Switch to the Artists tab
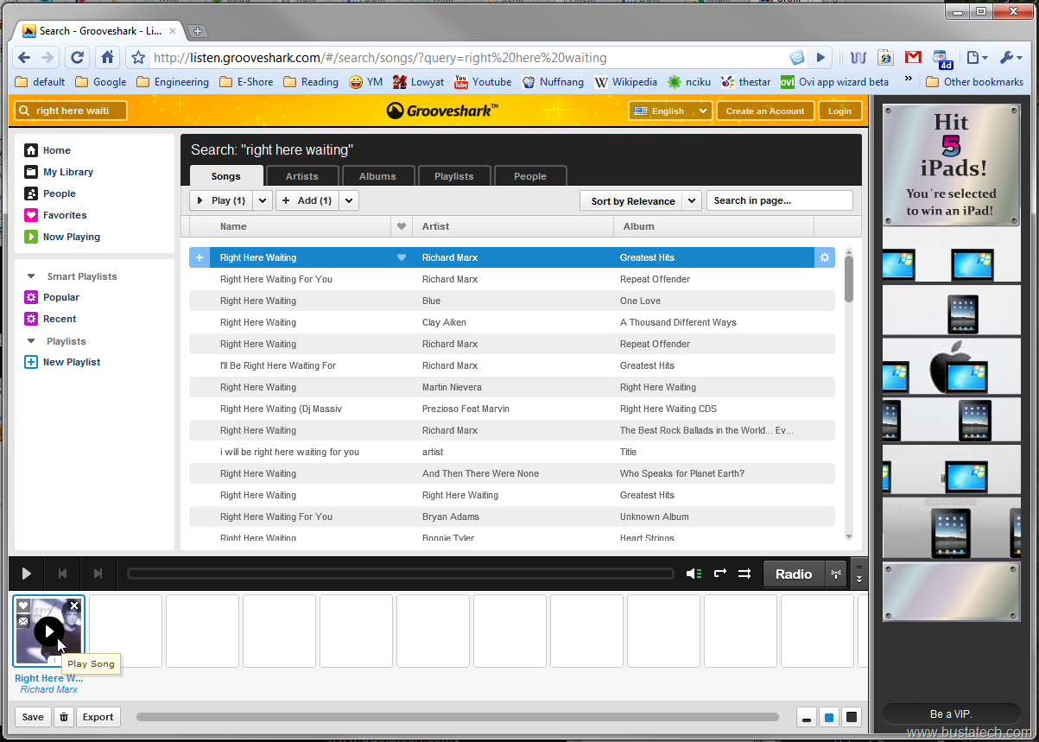This screenshot has width=1039, height=742. pos(302,176)
